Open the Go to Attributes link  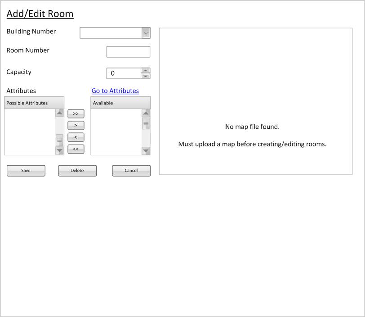115,91
